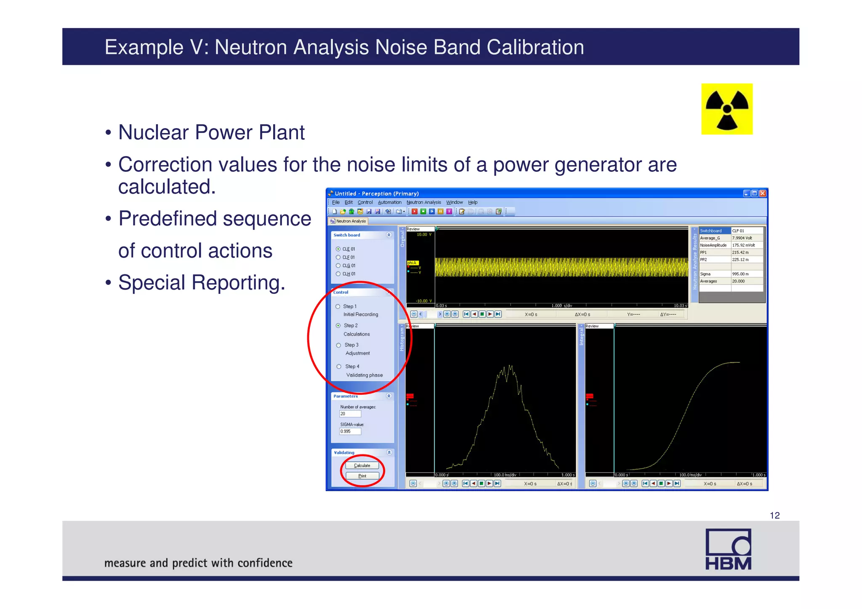The width and height of the screenshot is (862, 609).
Task: Open the File menu
Action: coord(335,202)
